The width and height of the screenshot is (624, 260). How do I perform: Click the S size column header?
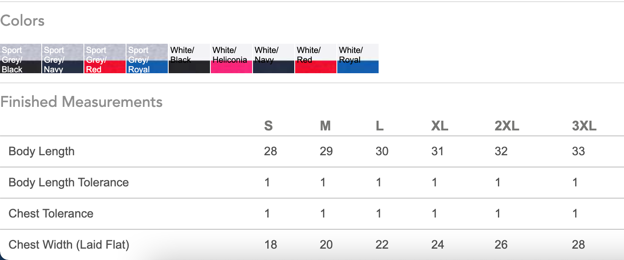click(269, 126)
